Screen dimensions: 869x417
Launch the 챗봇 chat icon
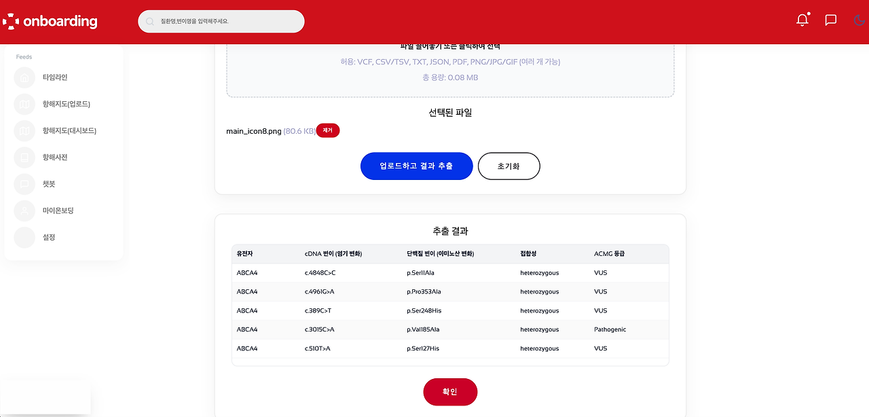(24, 183)
